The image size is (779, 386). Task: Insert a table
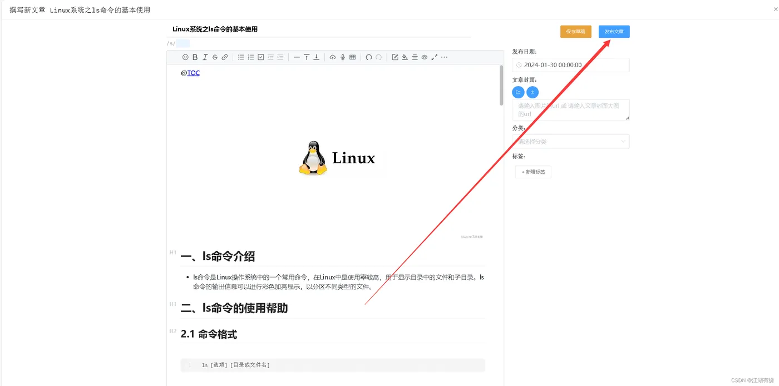coord(352,57)
